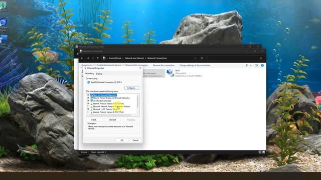Expand address bar history dropdown

[x=196, y=58]
